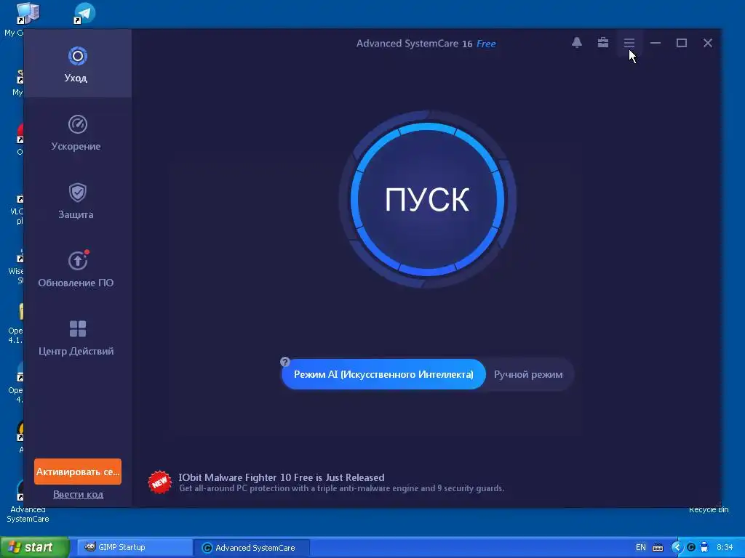The height and width of the screenshot is (558, 745).
Task: Open the hamburger options menu
Action: pyautogui.click(x=629, y=43)
